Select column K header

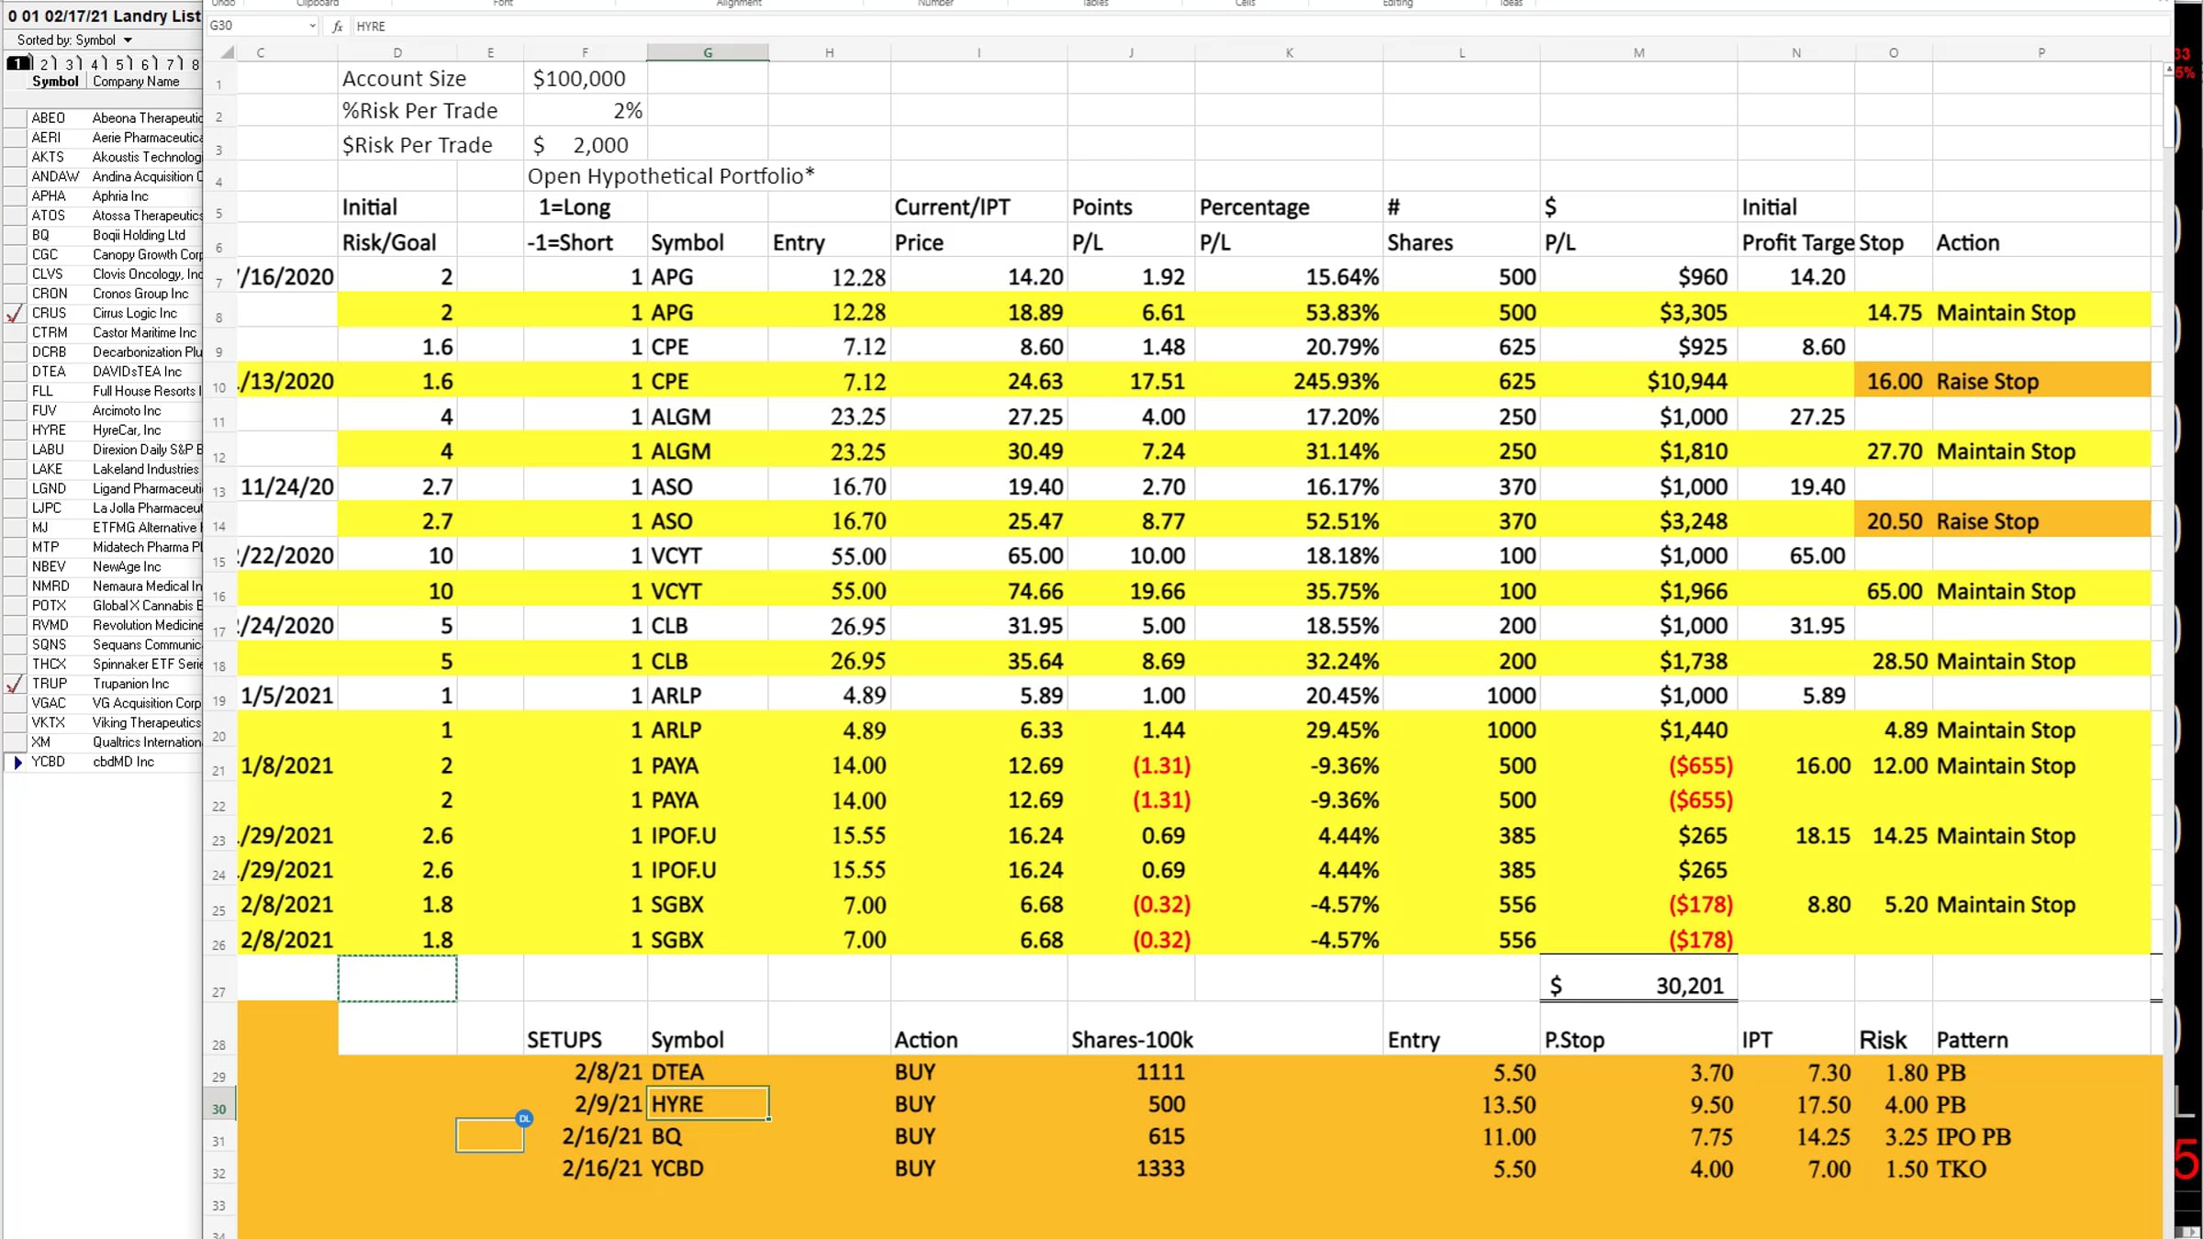pos(1289,52)
